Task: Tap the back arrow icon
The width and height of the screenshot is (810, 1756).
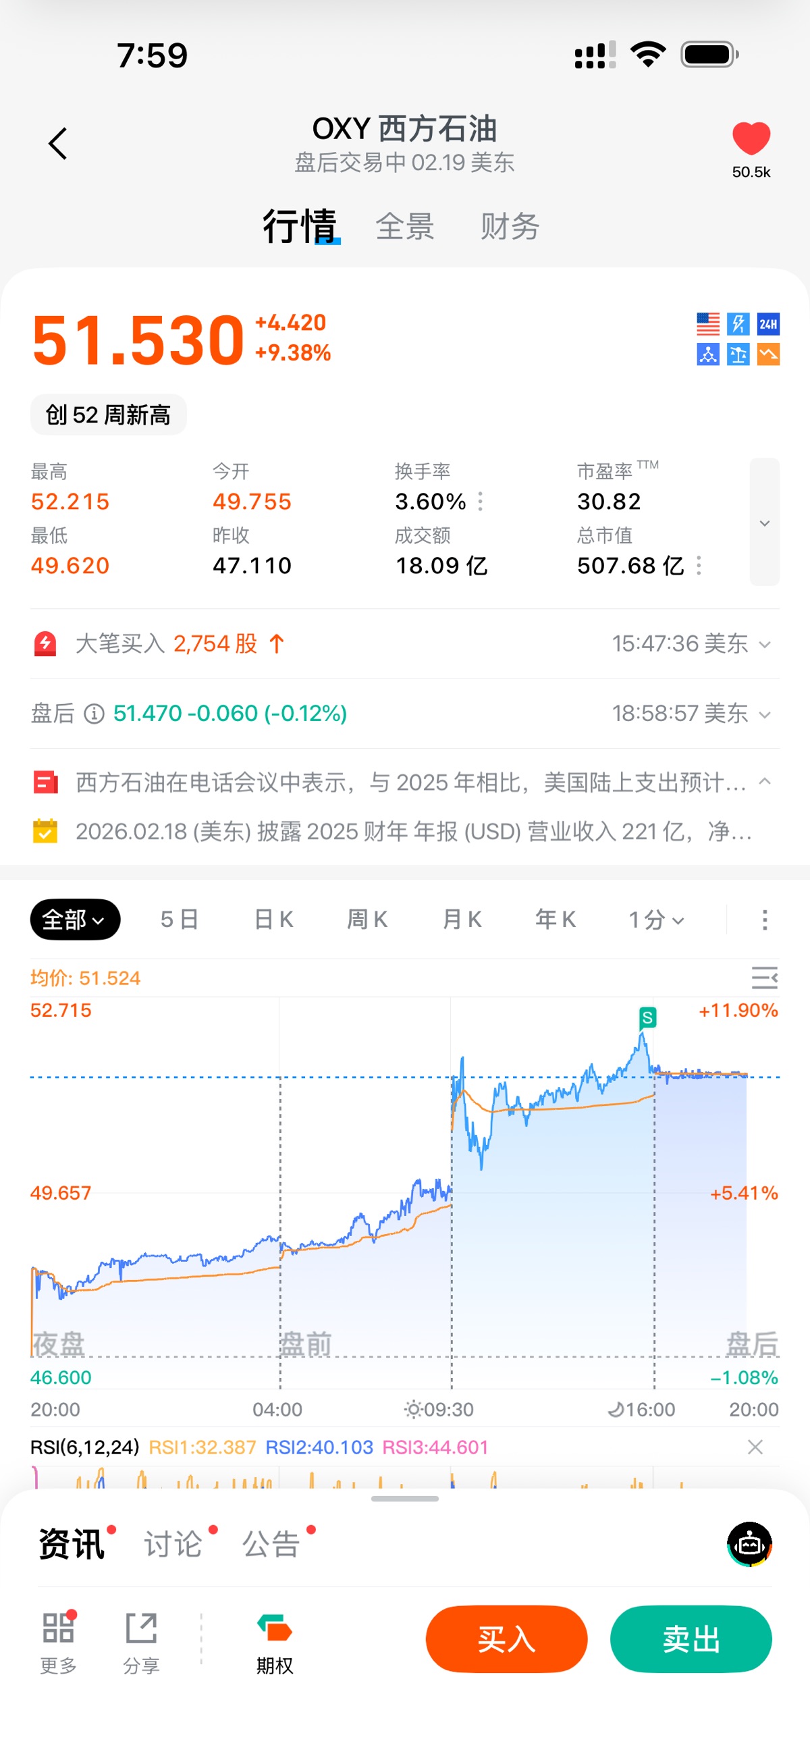Action: pyautogui.click(x=59, y=144)
